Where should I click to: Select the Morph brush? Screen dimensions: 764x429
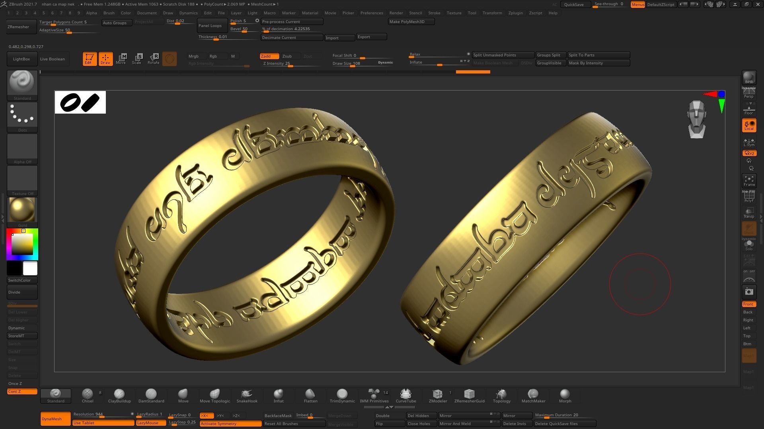point(565,396)
